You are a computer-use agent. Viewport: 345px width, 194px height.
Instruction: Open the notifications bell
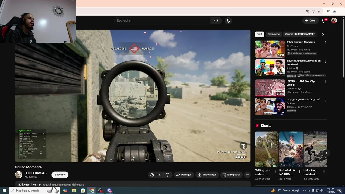[x=324, y=21]
